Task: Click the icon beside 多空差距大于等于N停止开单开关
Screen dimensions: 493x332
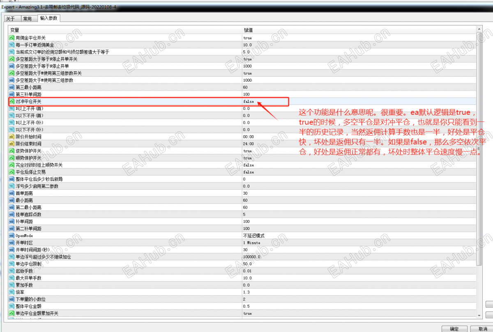Action: [12, 59]
